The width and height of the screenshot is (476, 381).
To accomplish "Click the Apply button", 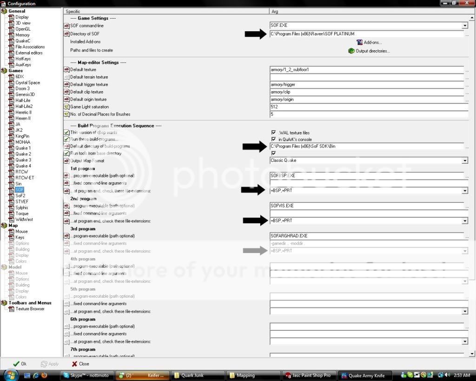I will click(x=49, y=364).
